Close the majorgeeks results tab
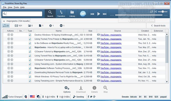Image resolution: width=171 pixels, height=101 pixels. point(4,21)
